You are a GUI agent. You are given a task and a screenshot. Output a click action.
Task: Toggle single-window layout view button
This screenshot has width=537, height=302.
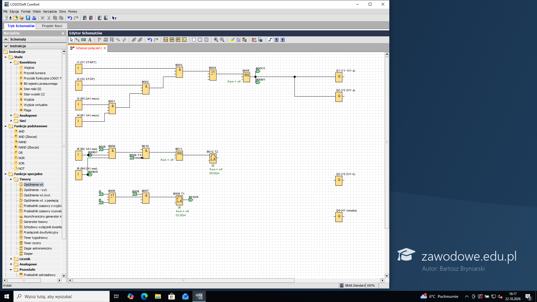(194, 40)
